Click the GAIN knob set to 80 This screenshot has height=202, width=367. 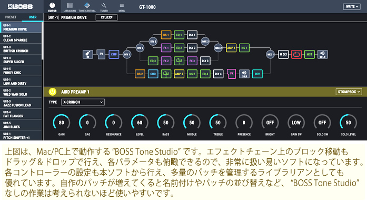coord(61,123)
